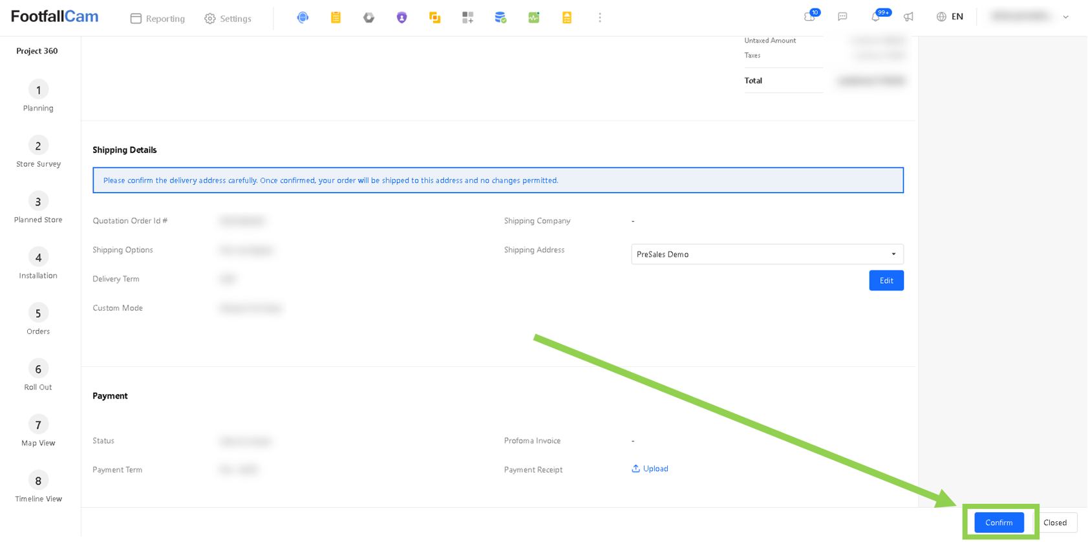Screen dimensions: 1088x542
Task: Open the vertical three-dot more menu
Action: (600, 17)
